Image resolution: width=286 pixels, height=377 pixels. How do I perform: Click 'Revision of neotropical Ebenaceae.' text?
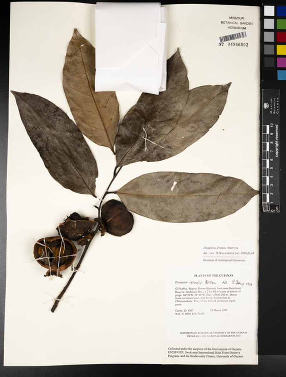(x=225, y=260)
